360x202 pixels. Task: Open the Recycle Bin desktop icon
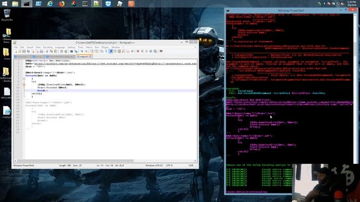7,15
